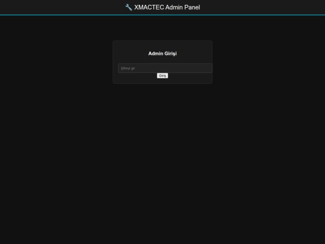Focus the "Şifreyi gir" password field
Image resolution: width=325 pixels, height=244 pixels.
pyautogui.click(x=165, y=68)
